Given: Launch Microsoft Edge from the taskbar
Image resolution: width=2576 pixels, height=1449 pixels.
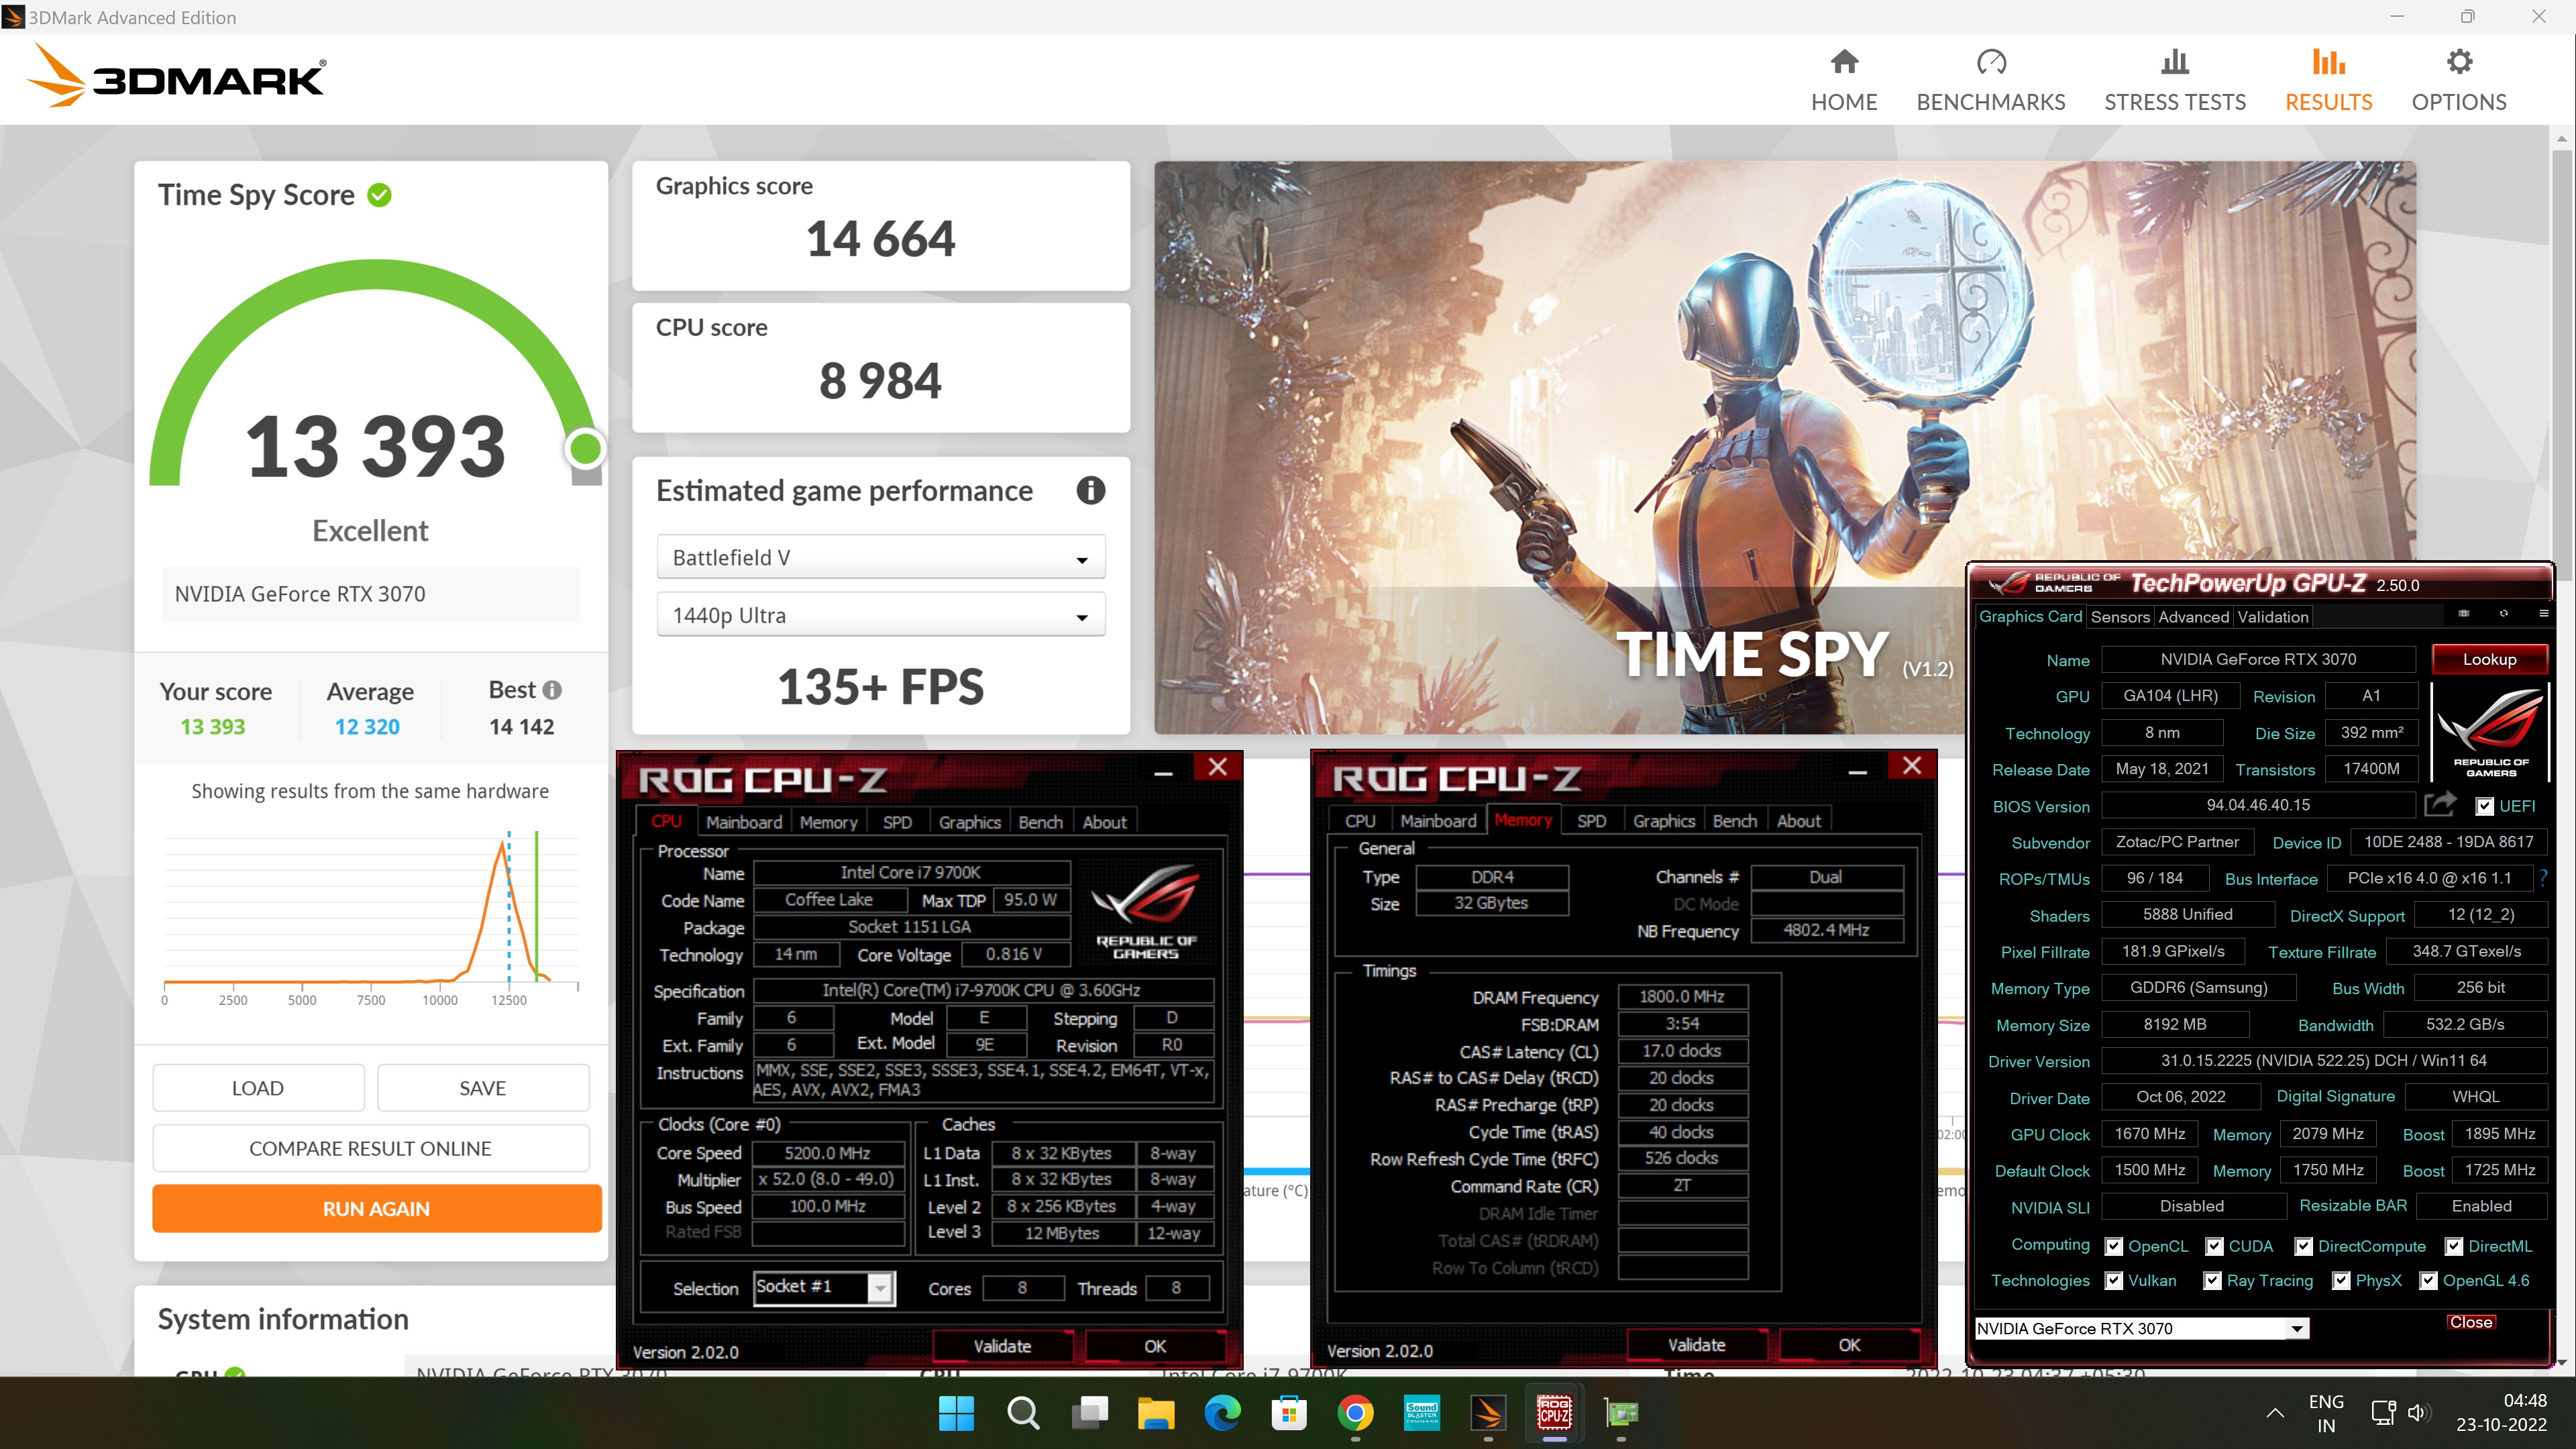Looking at the screenshot, I should 1222,1413.
